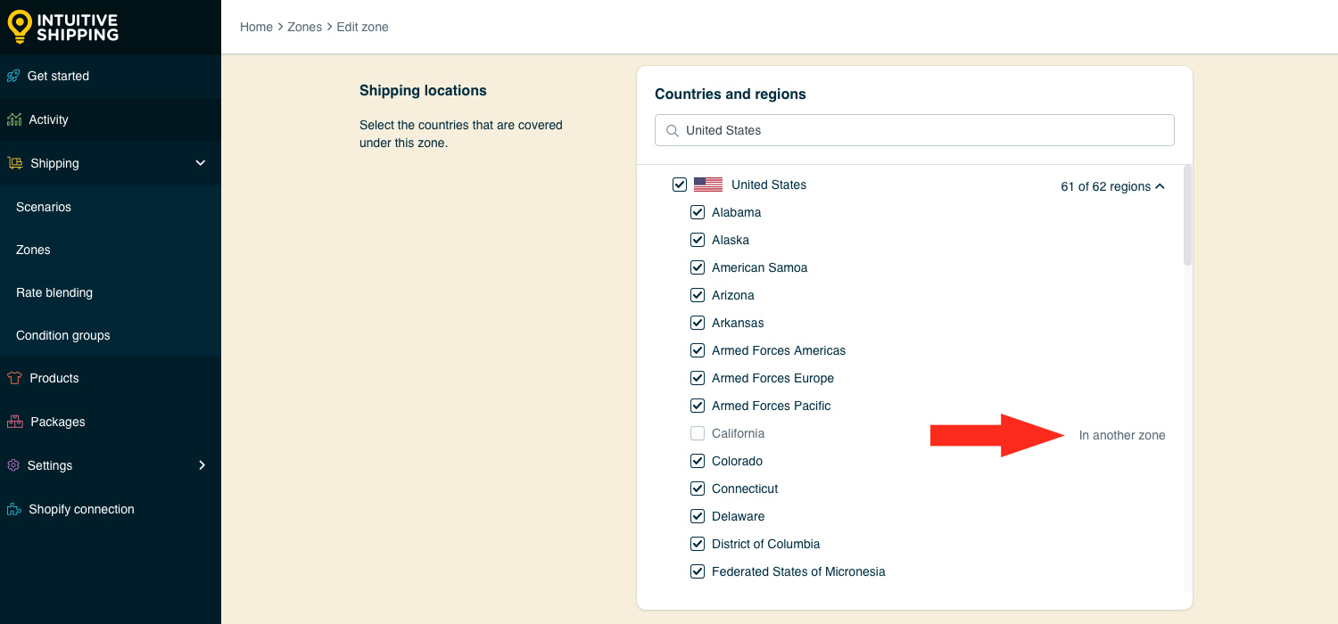Screen dimensions: 1338x624
Task: Deselect the Arizona checkbox
Action: click(x=698, y=295)
